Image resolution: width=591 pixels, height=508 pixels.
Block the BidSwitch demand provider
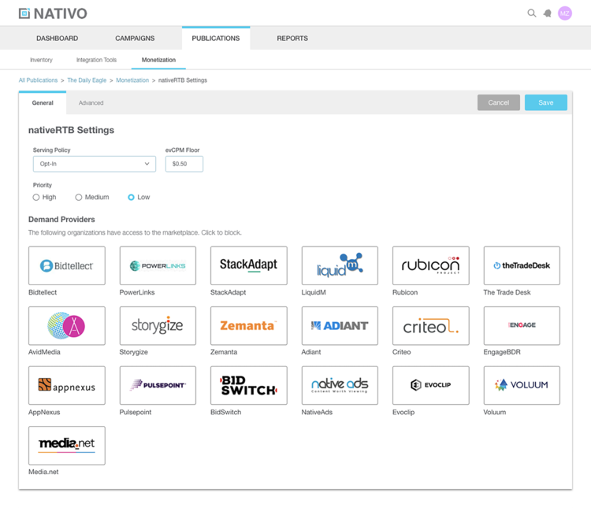click(x=249, y=385)
